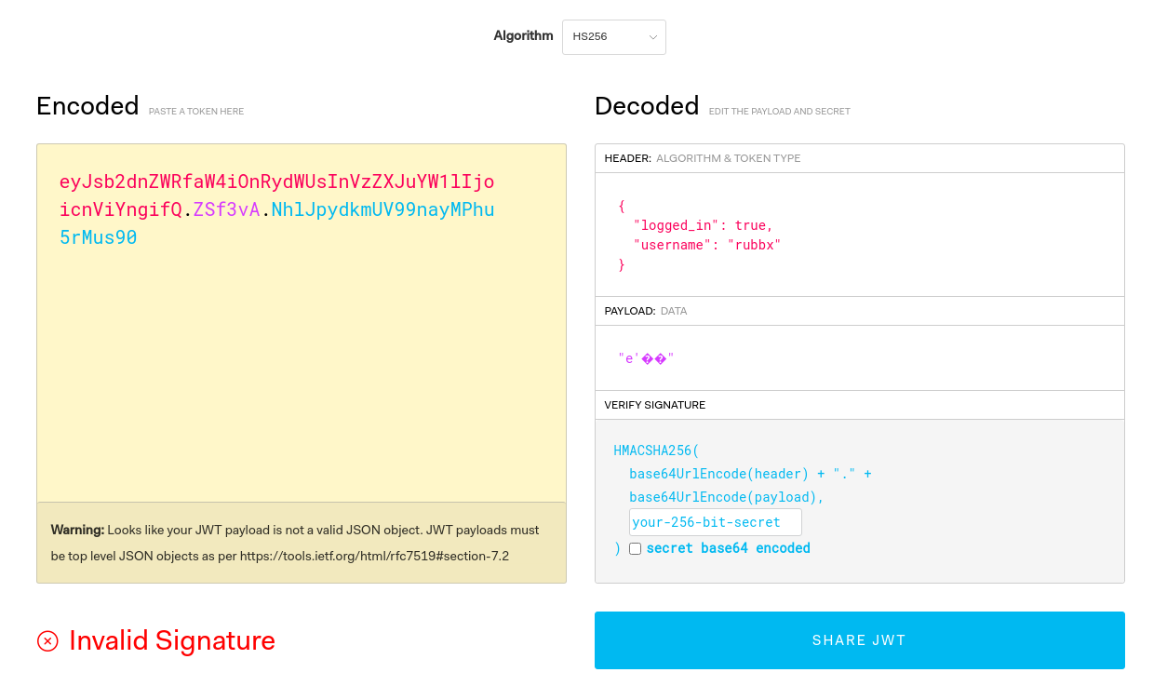Click the Algorithm label
Image resolution: width=1167 pixels, height=686 pixels.
523,36
